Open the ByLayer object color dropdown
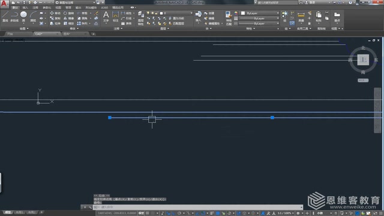 [x=260, y=13]
